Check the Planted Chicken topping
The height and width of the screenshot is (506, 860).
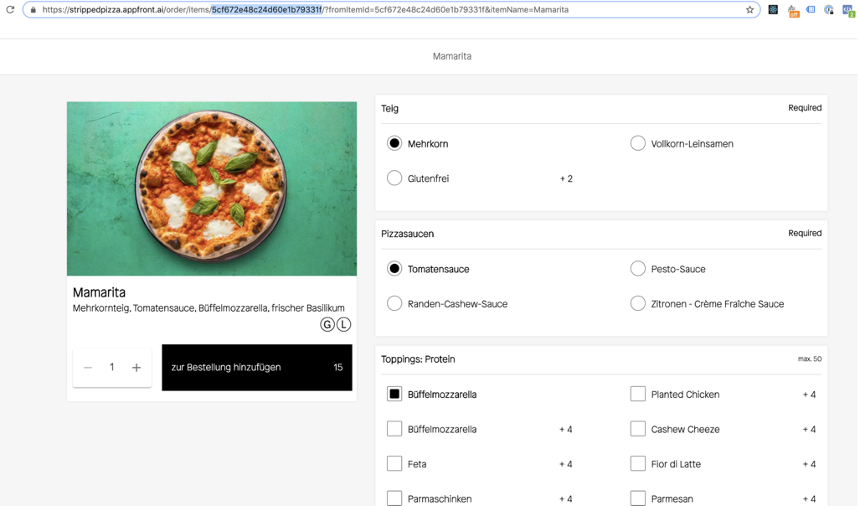pos(638,394)
